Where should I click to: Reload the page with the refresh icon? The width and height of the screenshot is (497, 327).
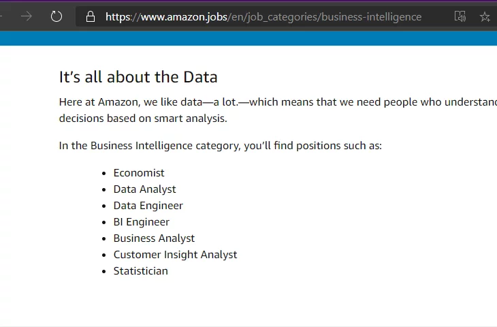tap(57, 16)
